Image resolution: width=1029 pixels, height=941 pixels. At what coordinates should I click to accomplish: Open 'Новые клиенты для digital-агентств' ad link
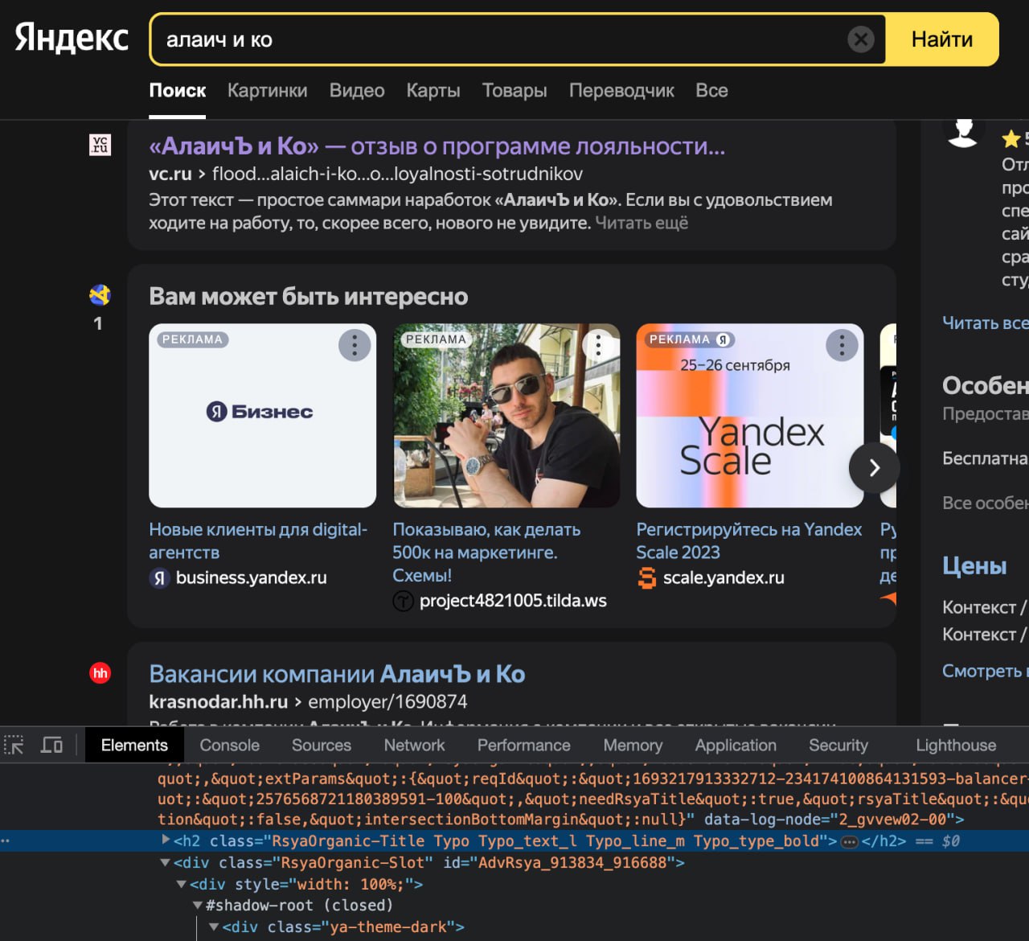point(258,540)
